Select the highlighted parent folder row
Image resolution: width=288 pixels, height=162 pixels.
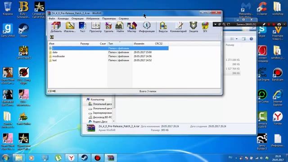[x=108, y=48]
